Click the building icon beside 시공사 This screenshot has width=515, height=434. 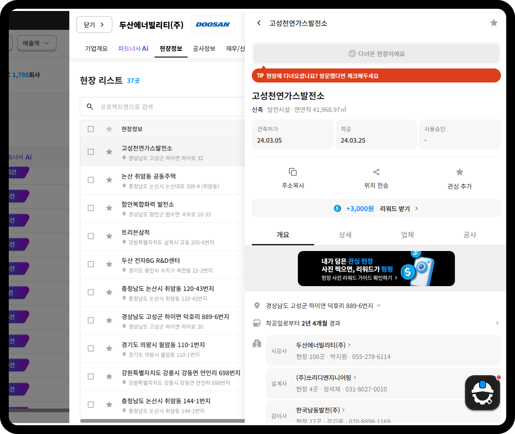pyautogui.click(x=257, y=344)
